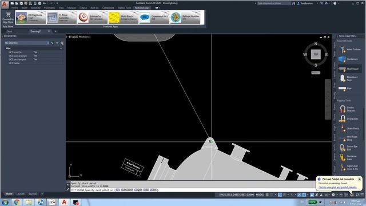
Task: Open the annotation scale dropdown in status bar
Action: click(327, 195)
